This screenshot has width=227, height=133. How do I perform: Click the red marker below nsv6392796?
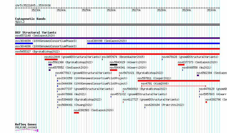(x=206, y=102)
